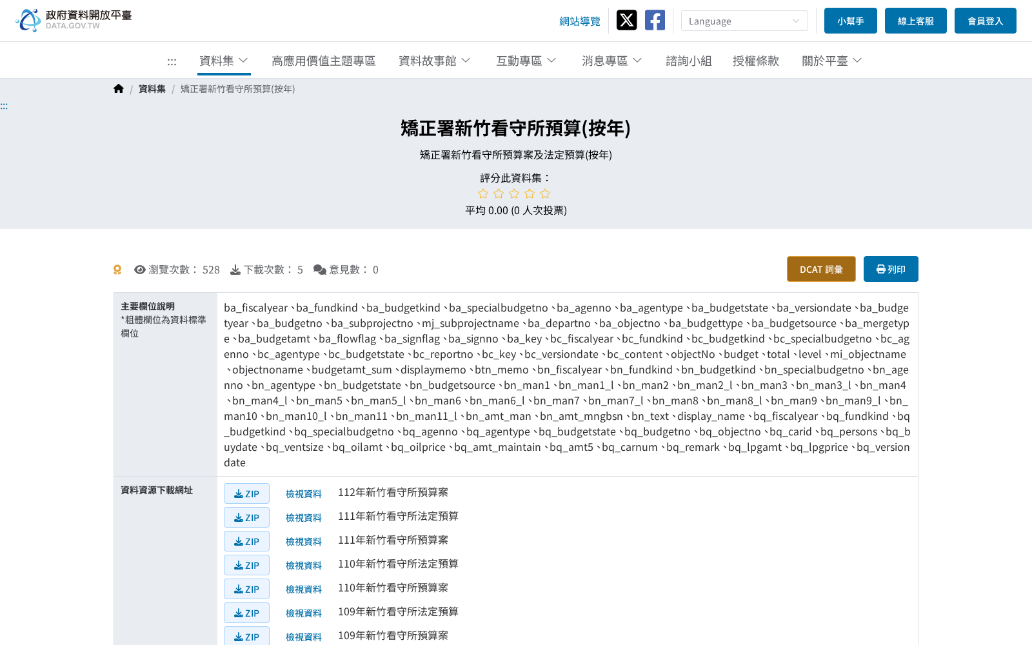Open the Language dropdown
Screen dimensions: 1032x645
tap(744, 21)
